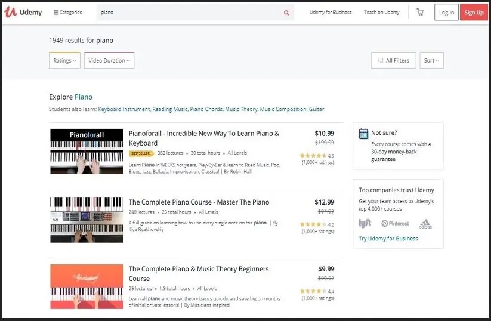The height and width of the screenshot is (321, 491).
Task: Click the 23 total hours text
Action: point(177,212)
